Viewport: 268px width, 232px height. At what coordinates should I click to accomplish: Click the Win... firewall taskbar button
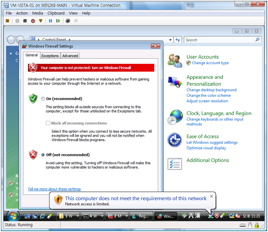click(166, 216)
